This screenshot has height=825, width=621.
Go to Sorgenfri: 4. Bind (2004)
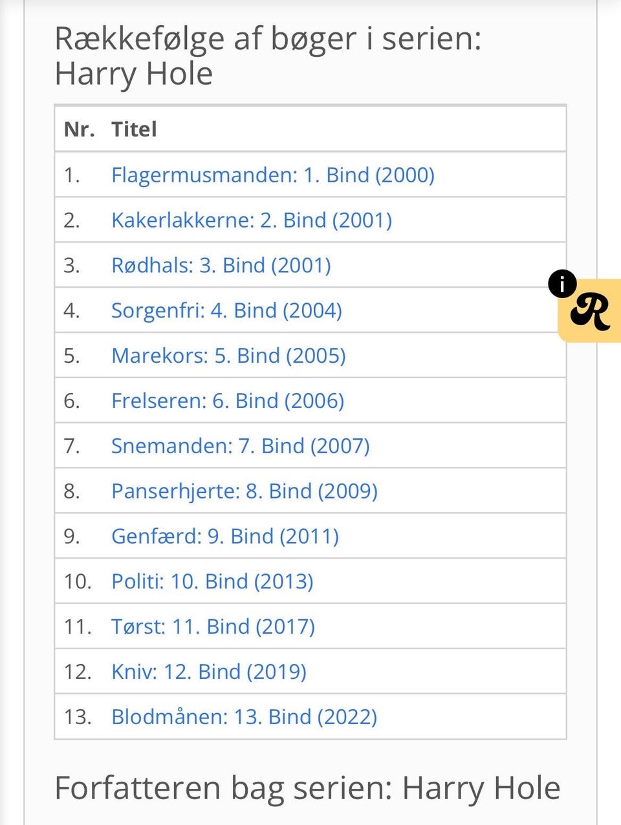[226, 311]
